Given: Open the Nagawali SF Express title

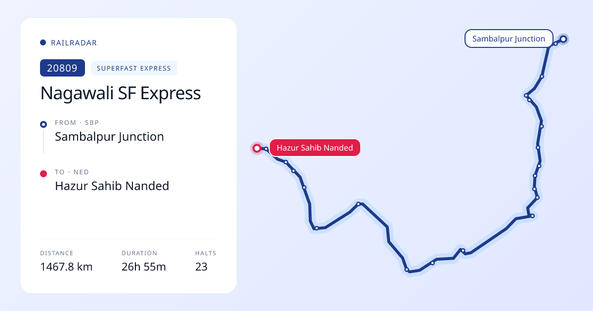Looking at the screenshot, I should point(121,93).
